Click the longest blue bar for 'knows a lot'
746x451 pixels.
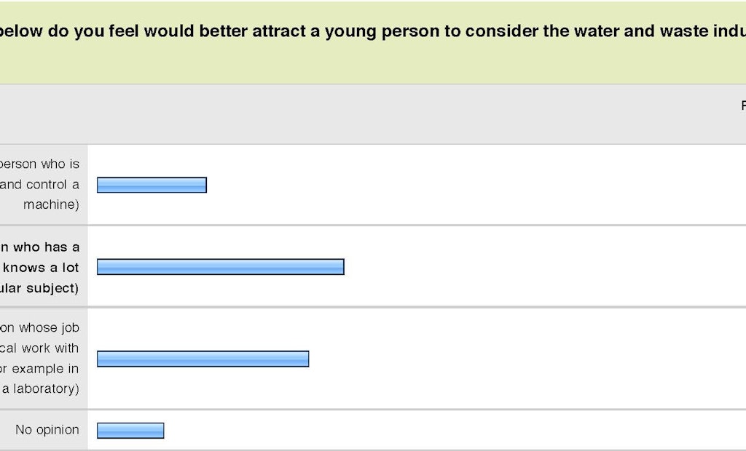pos(220,267)
